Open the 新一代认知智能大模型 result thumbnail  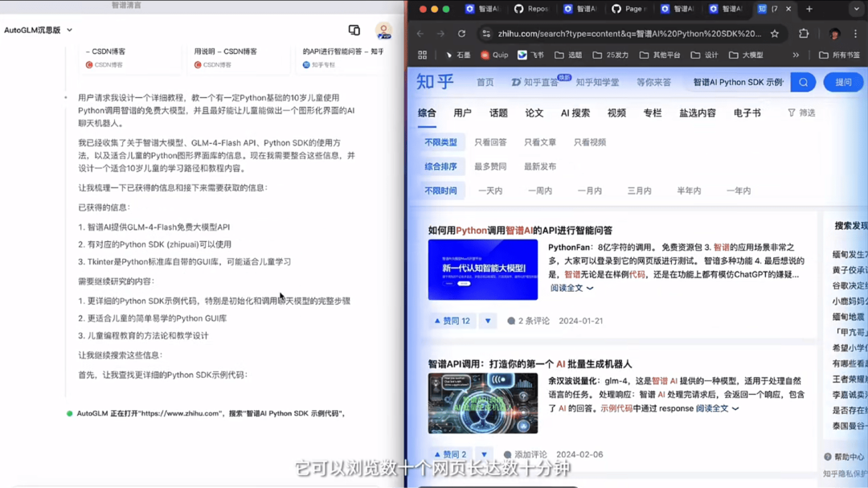483,270
